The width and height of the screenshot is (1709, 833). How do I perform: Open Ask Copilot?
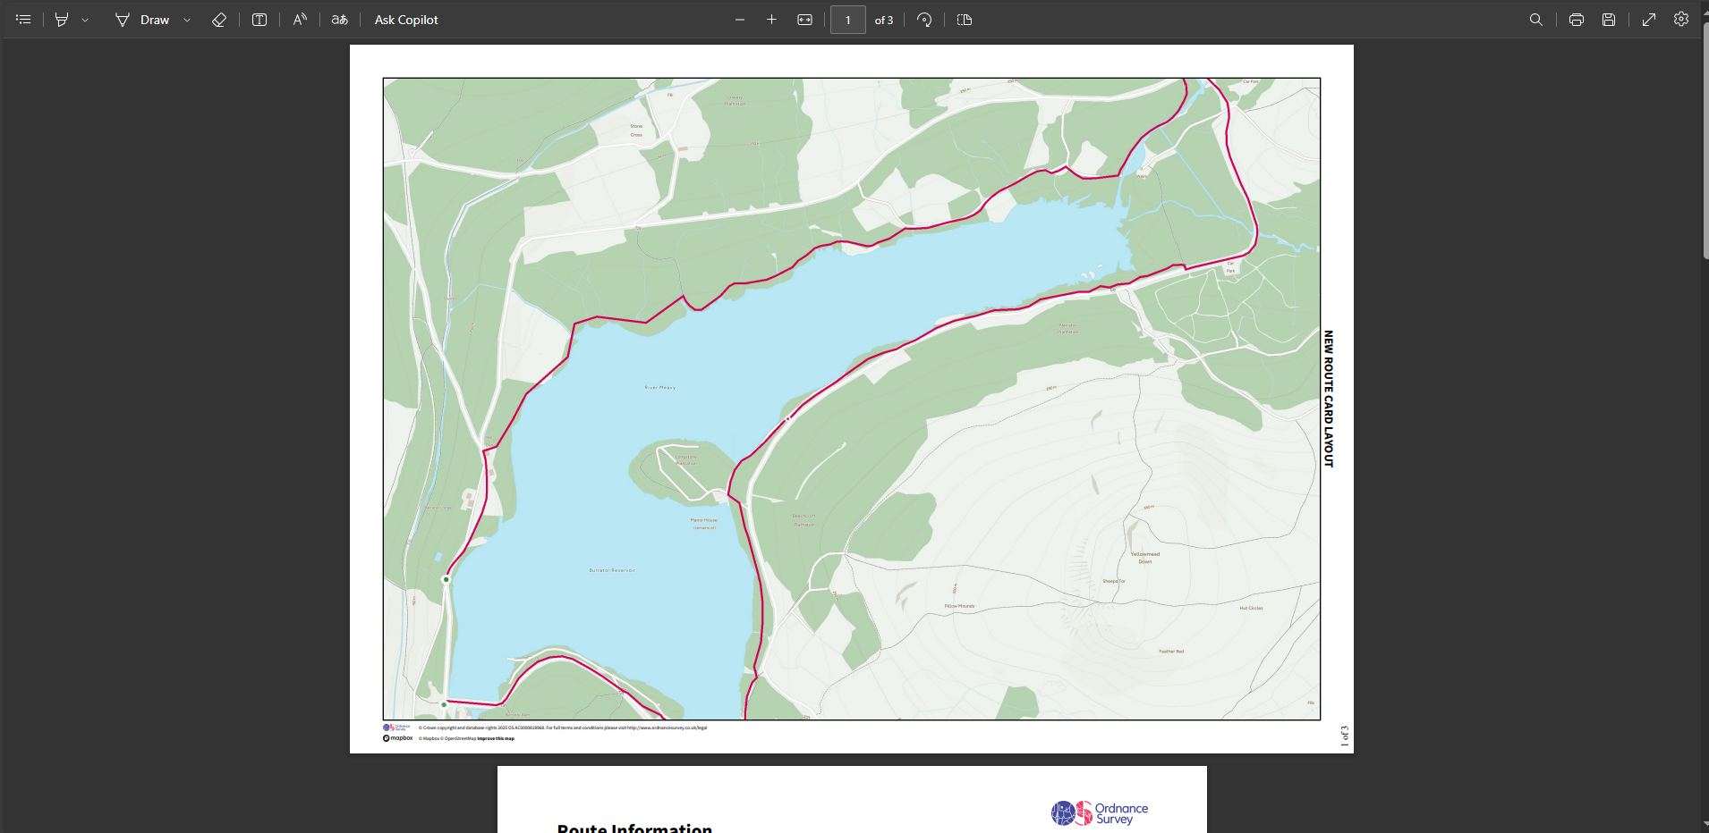pyautogui.click(x=405, y=20)
